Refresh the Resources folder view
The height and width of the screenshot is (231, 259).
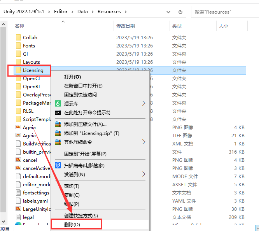(180, 12)
